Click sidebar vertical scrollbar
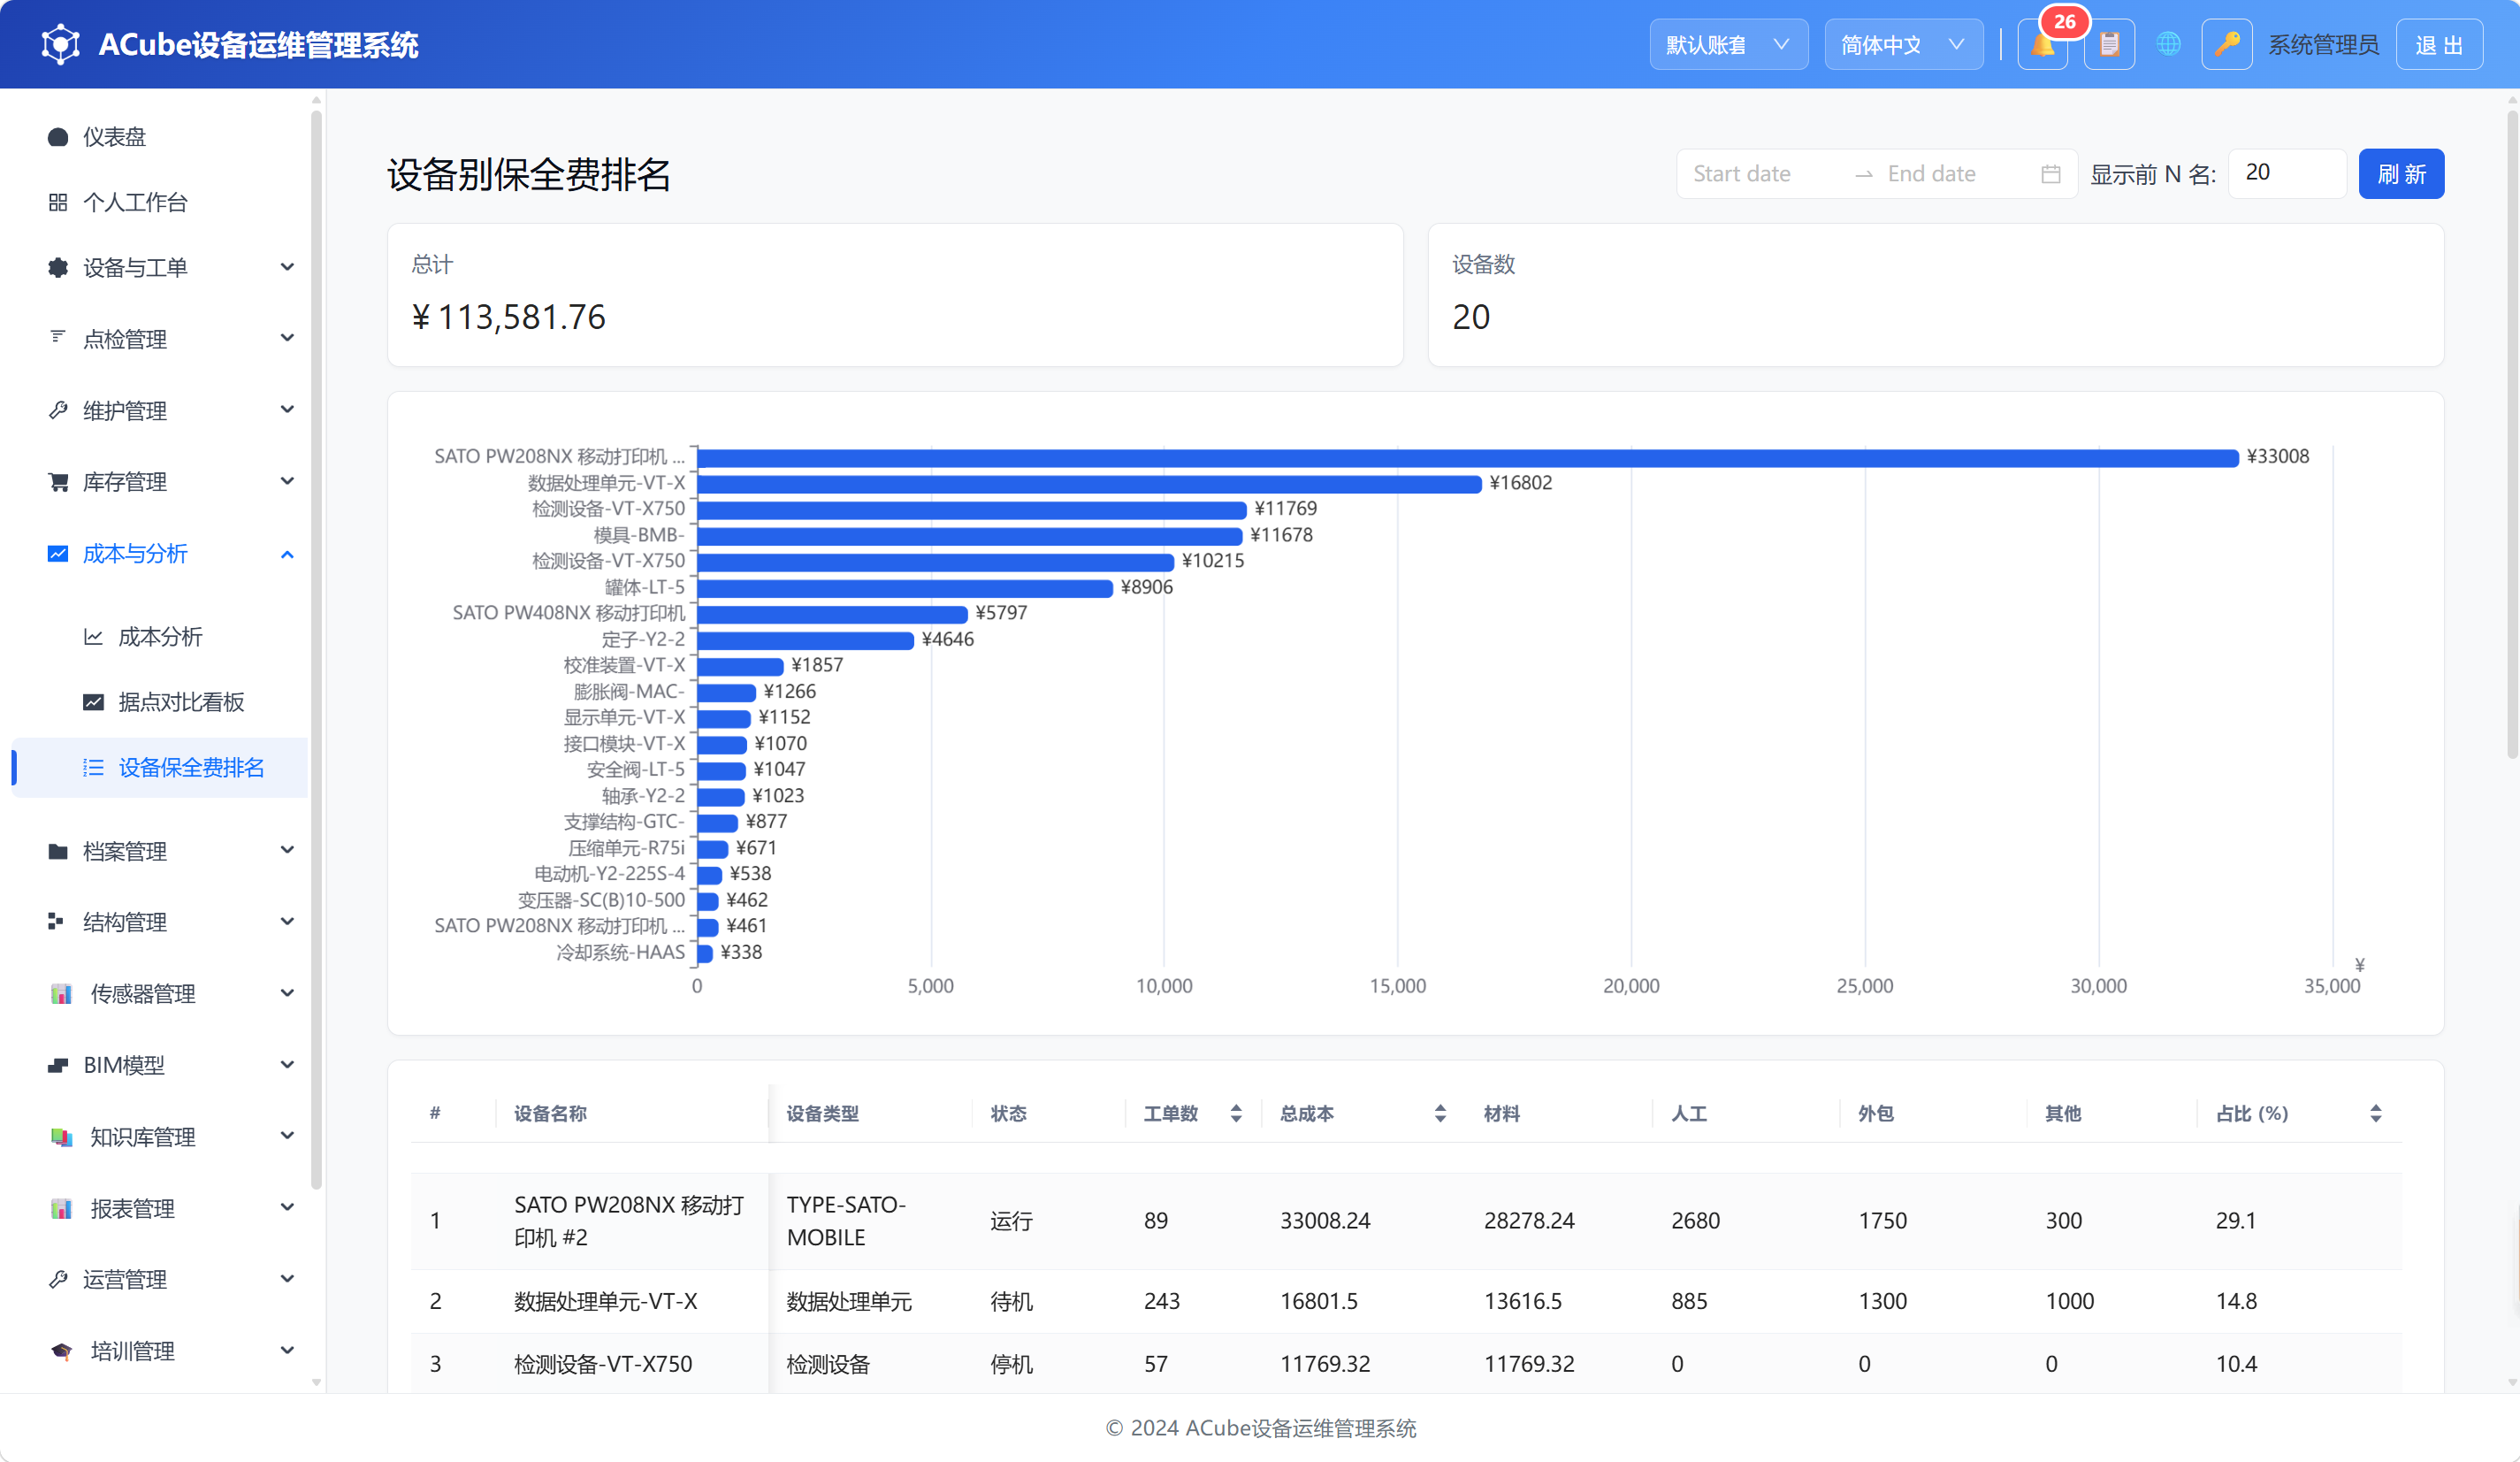Viewport: 2520px width, 1462px height. [316, 650]
